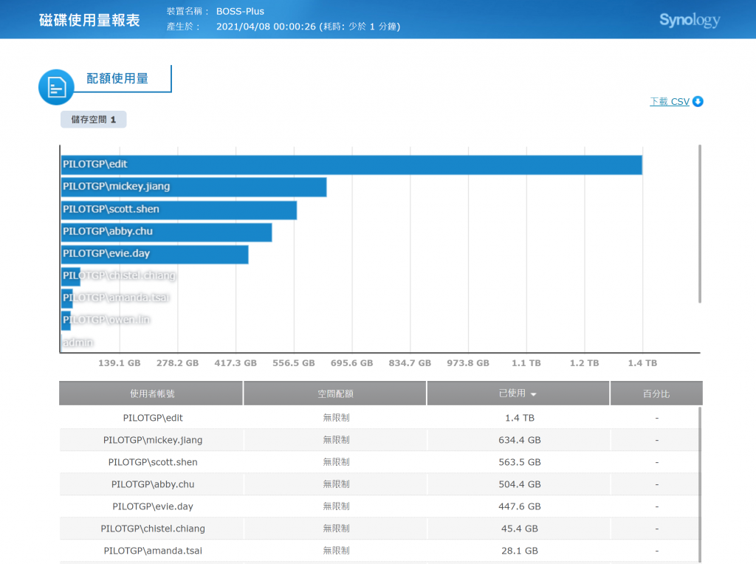Click the 139.1 GB axis label

120,363
